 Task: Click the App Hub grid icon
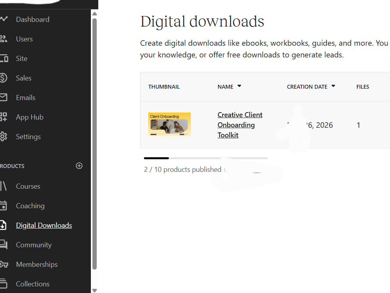pyautogui.click(x=4, y=117)
